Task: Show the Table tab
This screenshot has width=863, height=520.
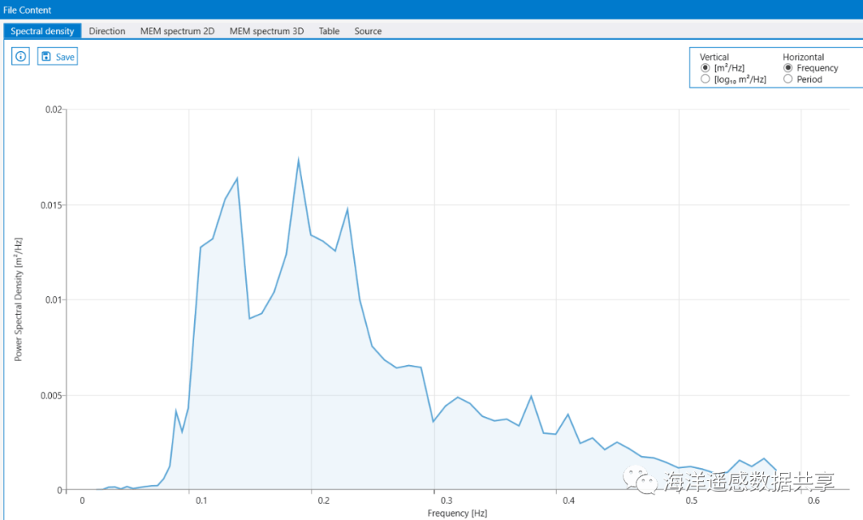Action: click(329, 31)
